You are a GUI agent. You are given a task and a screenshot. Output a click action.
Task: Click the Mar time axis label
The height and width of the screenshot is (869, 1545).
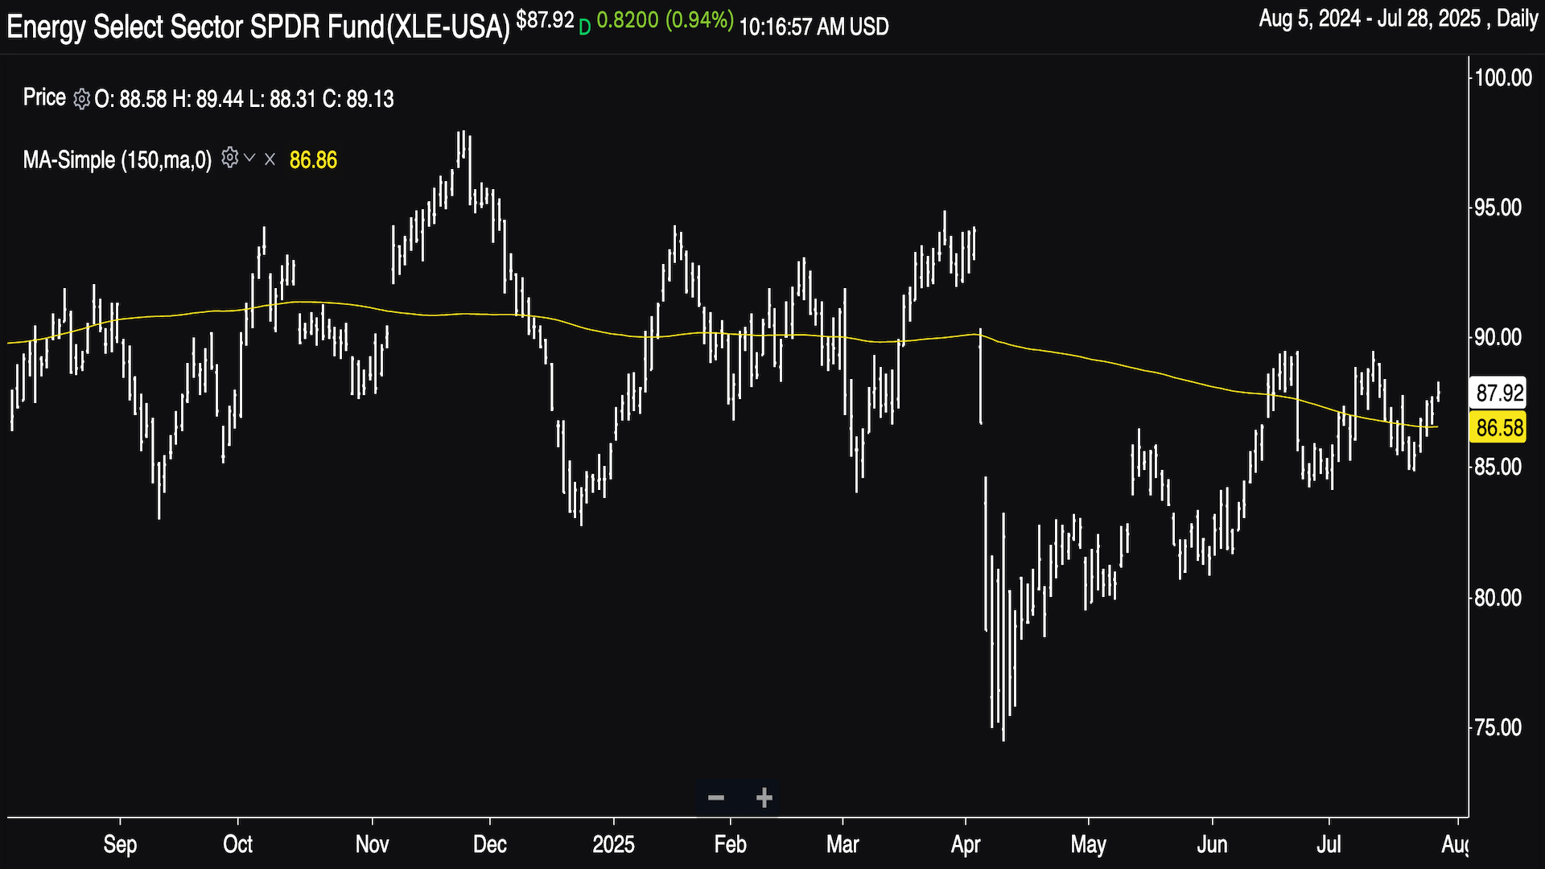(x=843, y=844)
